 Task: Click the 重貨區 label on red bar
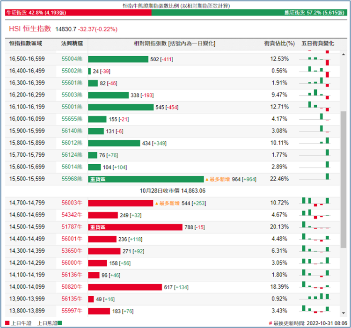98,227
